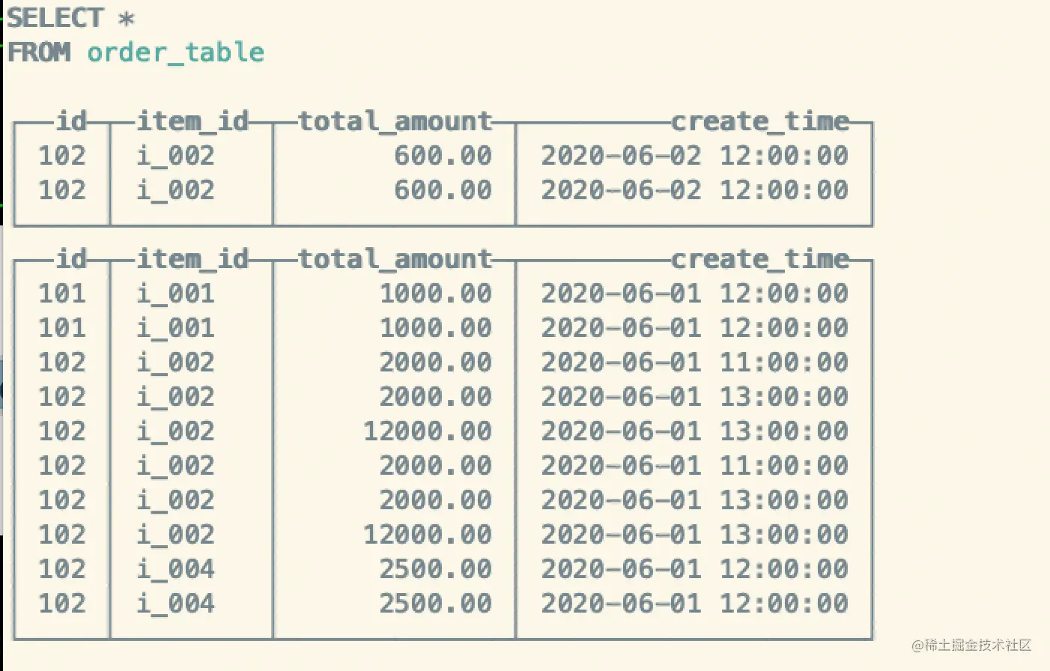
Task: Select the first 12000.00 total amount
Action: [428, 431]
